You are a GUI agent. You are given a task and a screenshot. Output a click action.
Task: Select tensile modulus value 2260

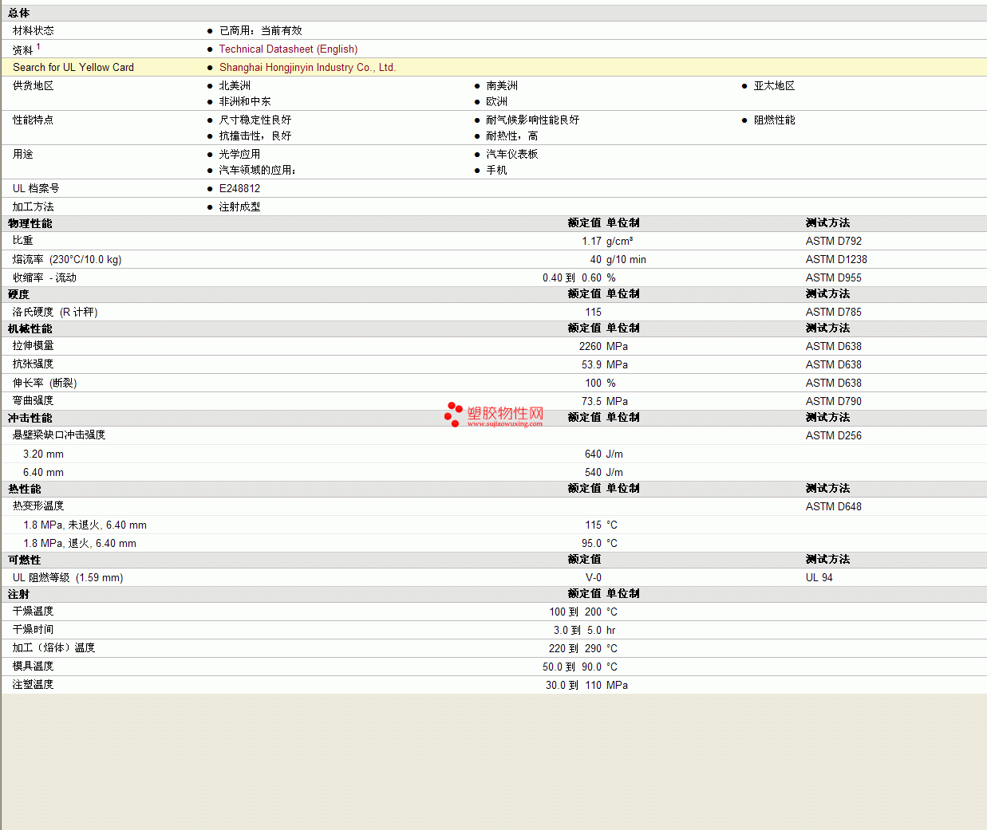pyautogui.click(x=590, y=347)
